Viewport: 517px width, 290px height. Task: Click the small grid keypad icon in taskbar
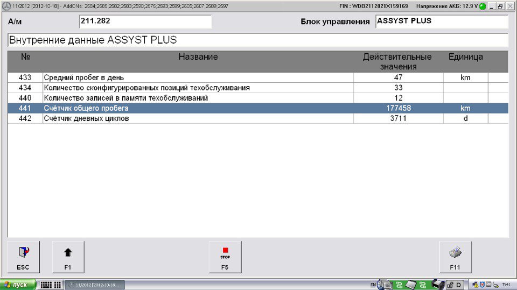58,285
